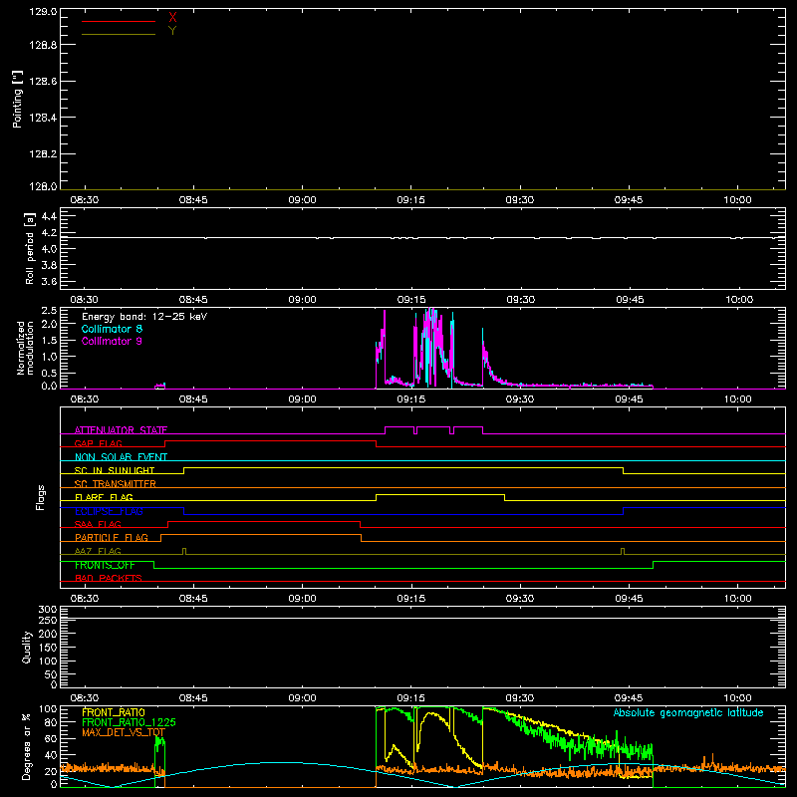This screenshot has height=797, width=797.
Task: Click the PARTICLE_FLAG label
Action: pos(112,538)
